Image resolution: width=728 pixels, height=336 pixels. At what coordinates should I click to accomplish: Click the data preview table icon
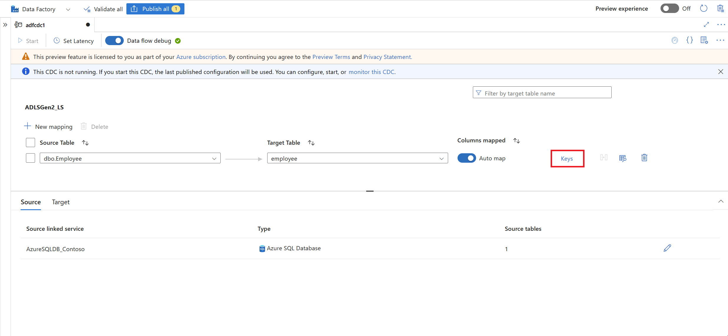[x=623, y=158]
